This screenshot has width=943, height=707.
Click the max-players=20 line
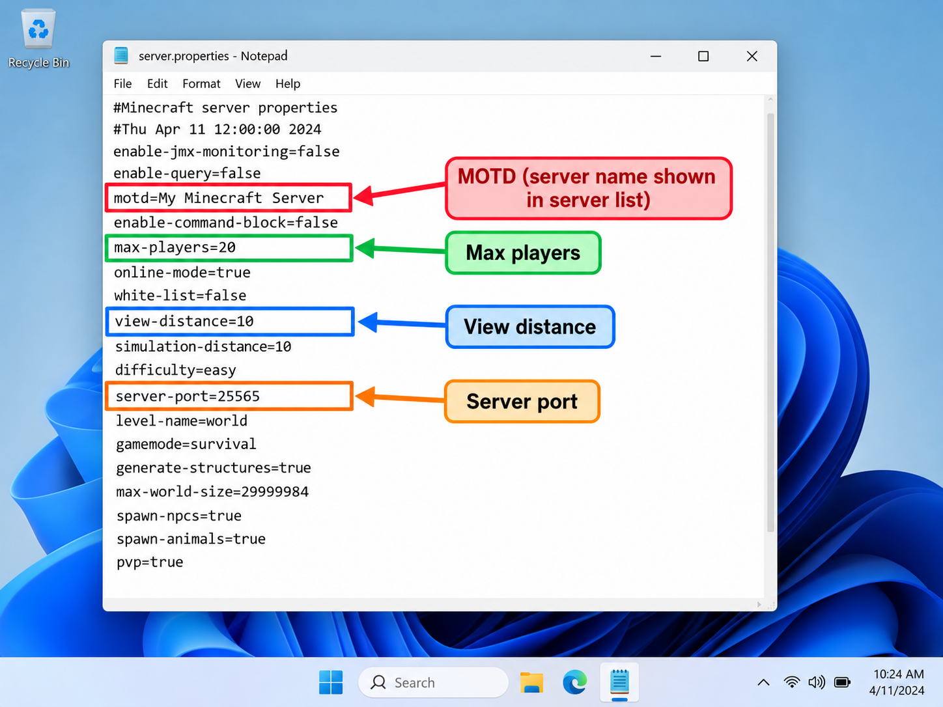175,247
